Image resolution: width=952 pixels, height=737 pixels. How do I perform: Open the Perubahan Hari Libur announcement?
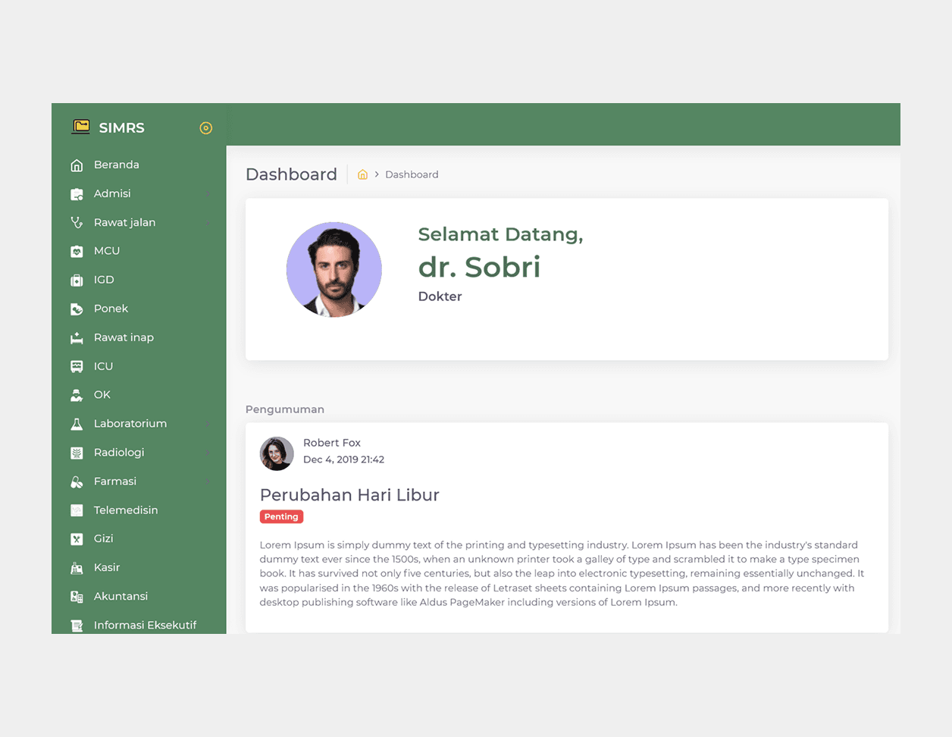349,495
